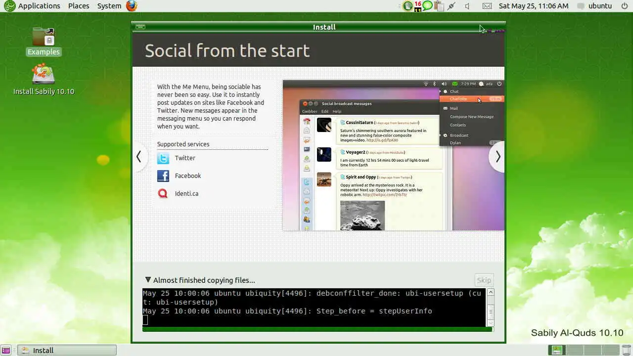Click the Facebook logo icon
This screenshot has width=633, height=356.
click(x=163, y=176)
